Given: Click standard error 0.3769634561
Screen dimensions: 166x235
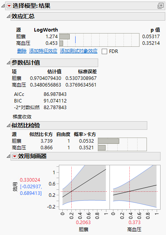Looking at the screenshot, I should (x=81, y=85).
